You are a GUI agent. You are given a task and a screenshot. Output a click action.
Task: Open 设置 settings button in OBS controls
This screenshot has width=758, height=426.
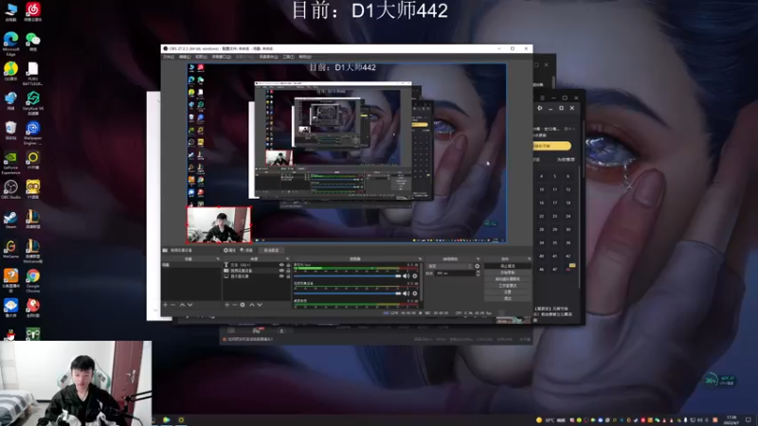508,293
